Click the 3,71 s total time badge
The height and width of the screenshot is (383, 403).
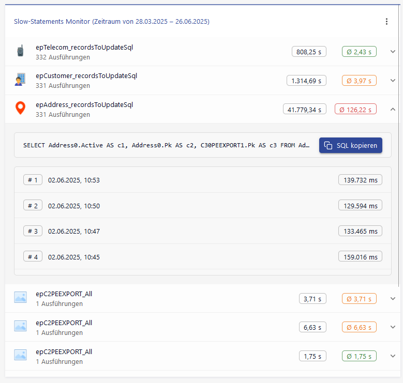(312, 299)
